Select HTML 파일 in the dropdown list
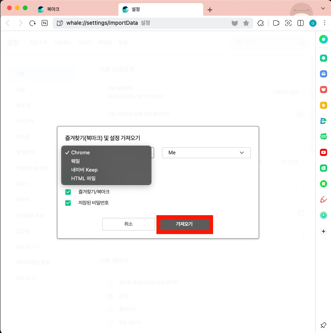This screenshot has width=331, height=333. point(106,178)
